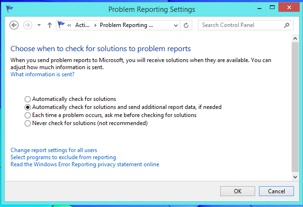303x207 pixels.
Task: Click the vertical scrollbar down arrow
Action: [295, 177]
